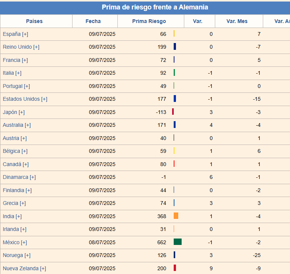This screenshot has width=290, height=274.
Task: Expand the México [+] row
Action: tap(24, 242)
